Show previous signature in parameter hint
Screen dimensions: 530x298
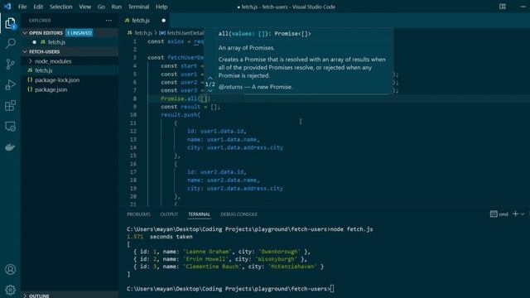(210, 78)
